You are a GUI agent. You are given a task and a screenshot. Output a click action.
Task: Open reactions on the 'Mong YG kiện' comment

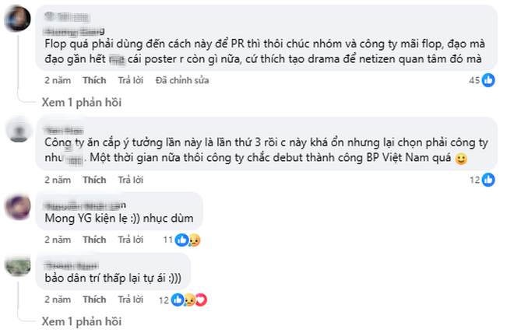coord(182,240)
